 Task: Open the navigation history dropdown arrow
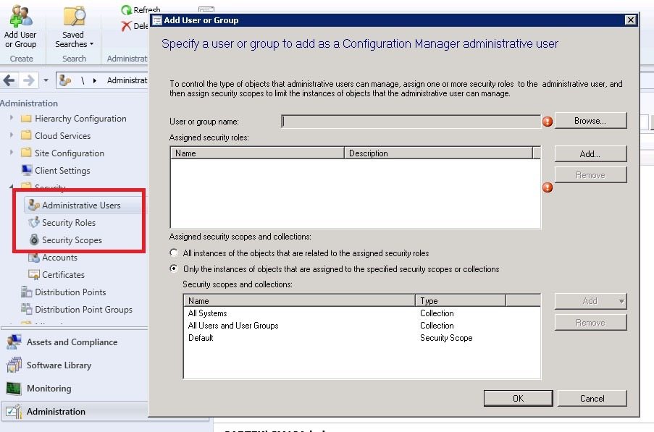click(x=46, y=80)
